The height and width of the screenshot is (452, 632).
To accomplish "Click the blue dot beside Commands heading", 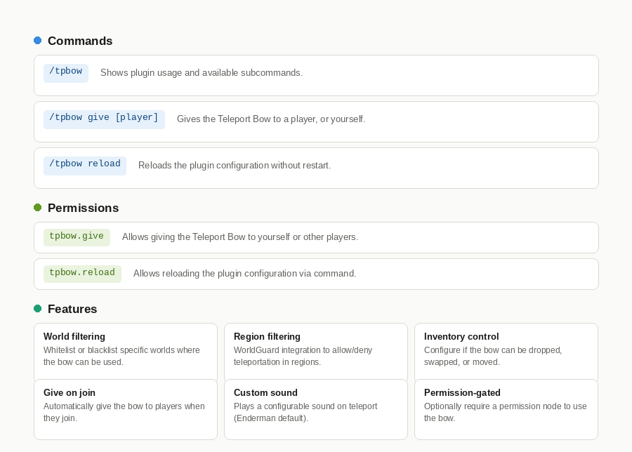I will (x=37, y=40).
